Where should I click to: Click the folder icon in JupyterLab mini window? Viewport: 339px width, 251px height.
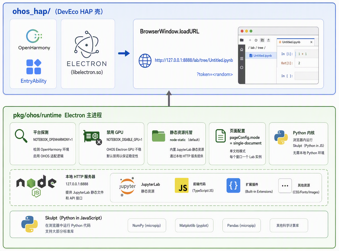[242, 40]
